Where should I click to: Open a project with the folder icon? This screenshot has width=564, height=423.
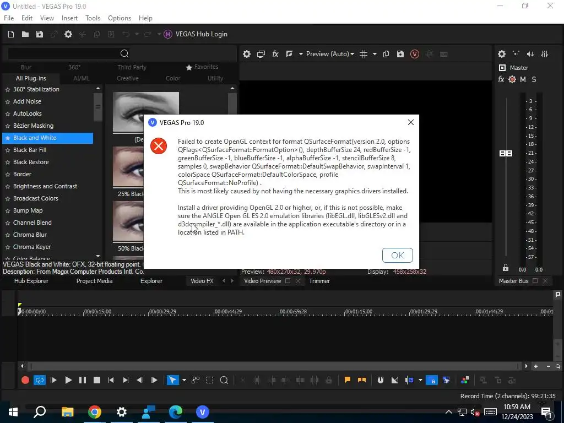point(25,34)
